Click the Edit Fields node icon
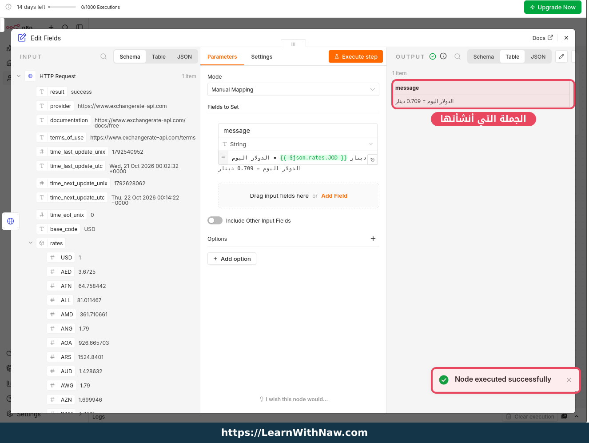 click(x=22, y=38)
